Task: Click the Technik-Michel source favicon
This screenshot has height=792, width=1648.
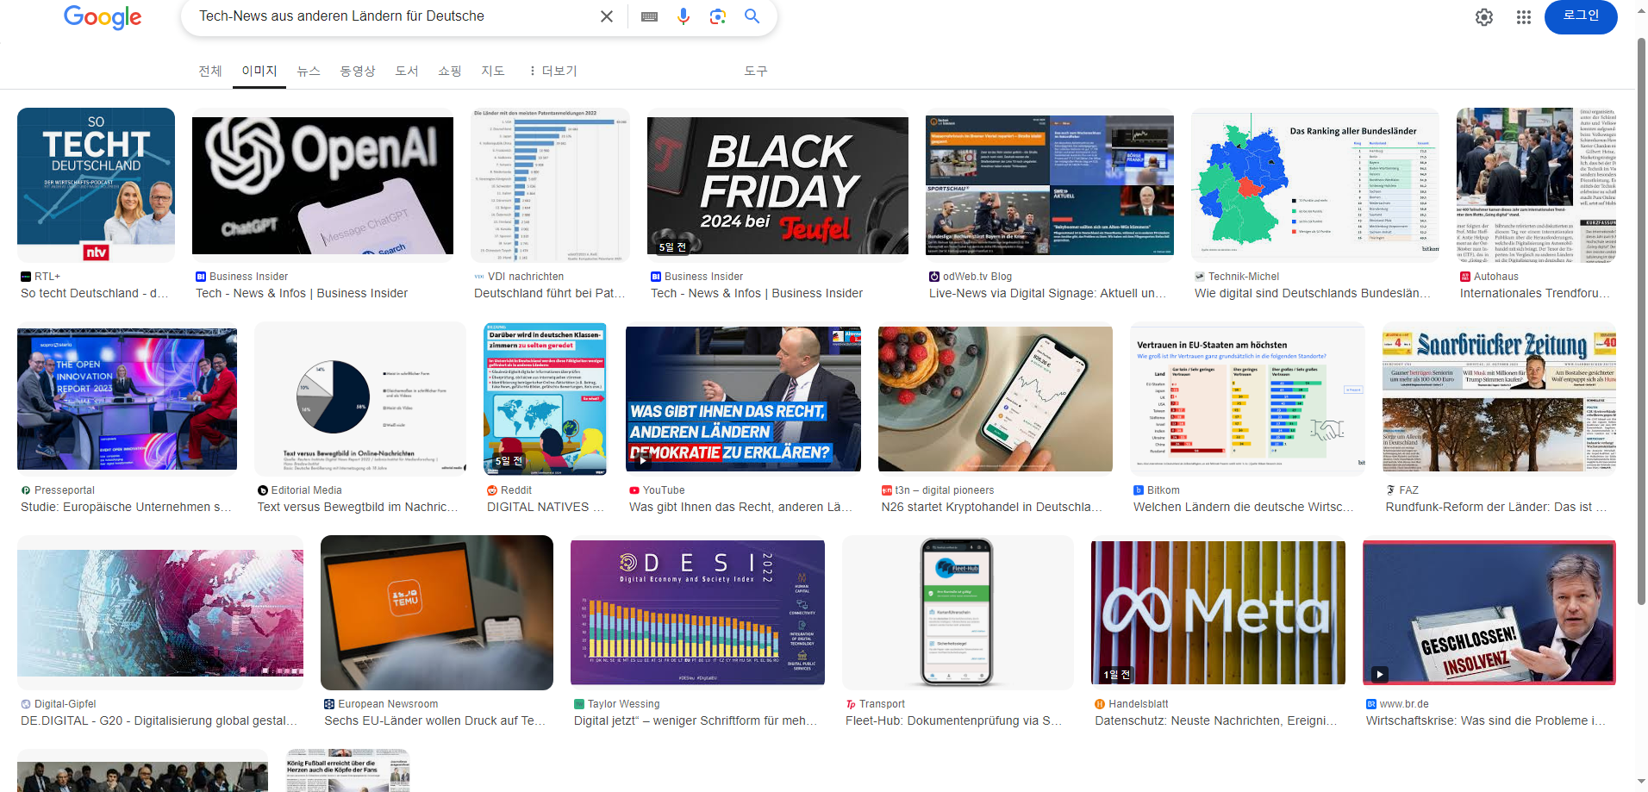Action: click(x=1200, y=277)
